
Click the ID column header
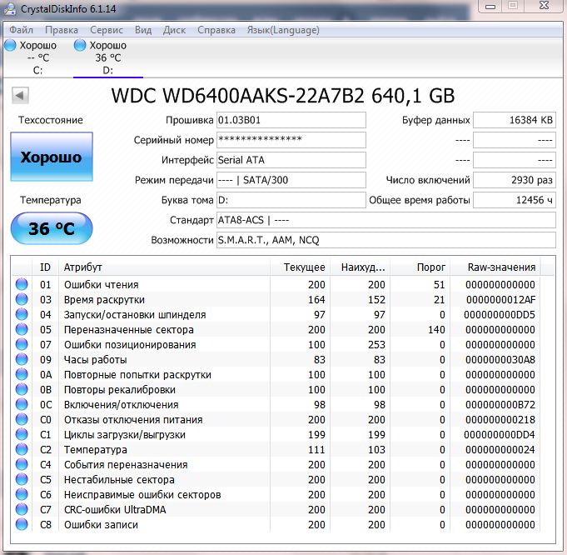45,267
